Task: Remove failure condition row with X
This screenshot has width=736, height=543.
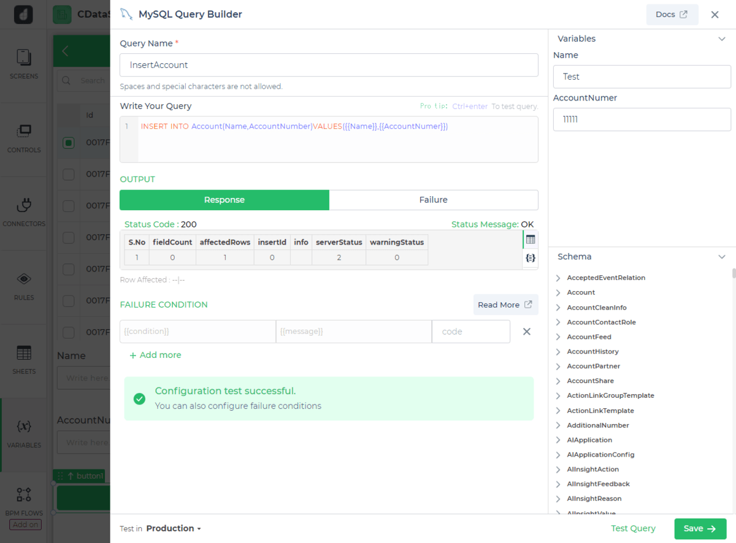Action: [x=526, y=332]
